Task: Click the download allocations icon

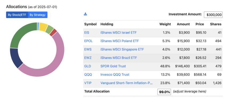Action: point(85,14)
